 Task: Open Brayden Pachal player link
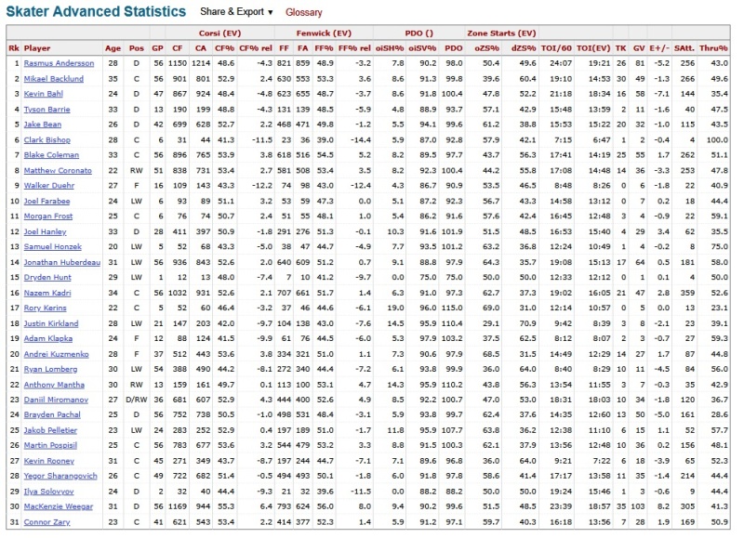52,414
